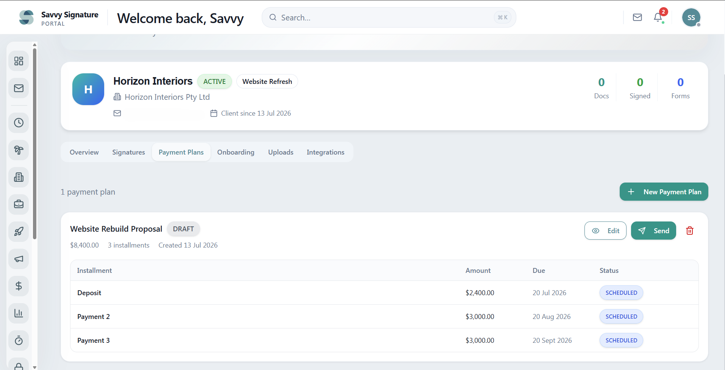Open the briefcase icon in sidebar
The height and width of the screenshot is (370, 725).
tap(19, 204)
